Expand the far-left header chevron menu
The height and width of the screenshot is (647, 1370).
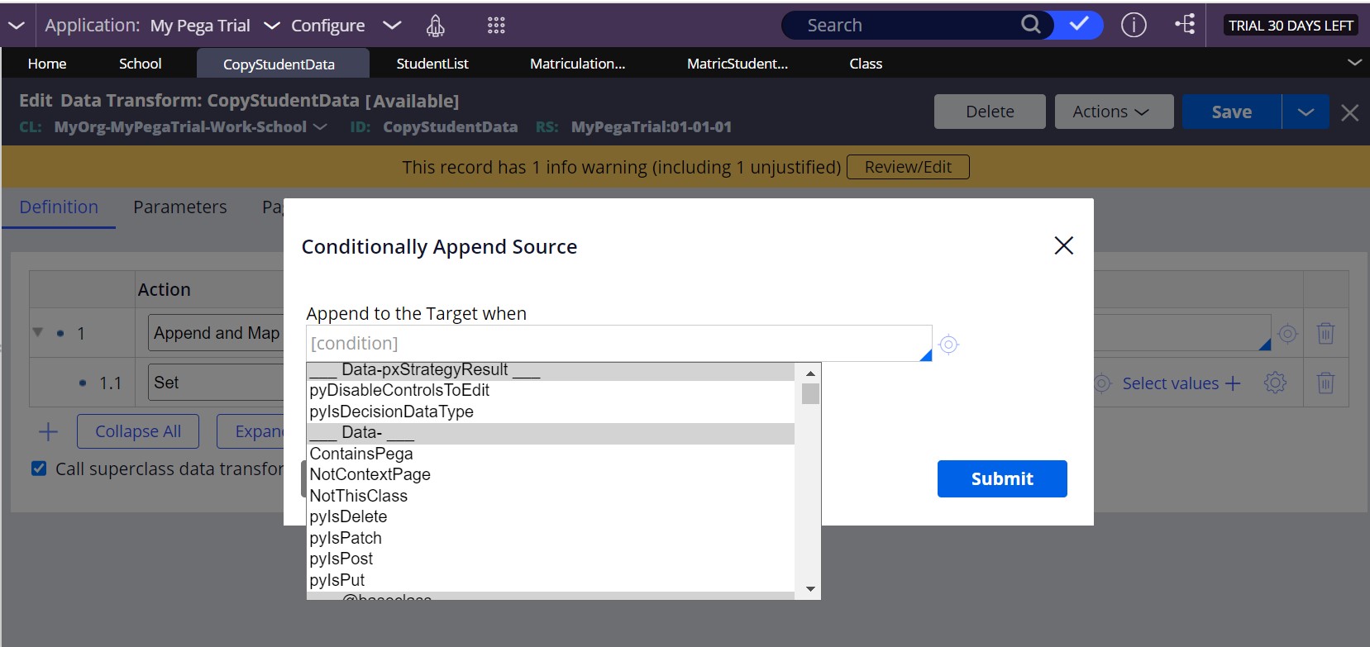point(17,26)
